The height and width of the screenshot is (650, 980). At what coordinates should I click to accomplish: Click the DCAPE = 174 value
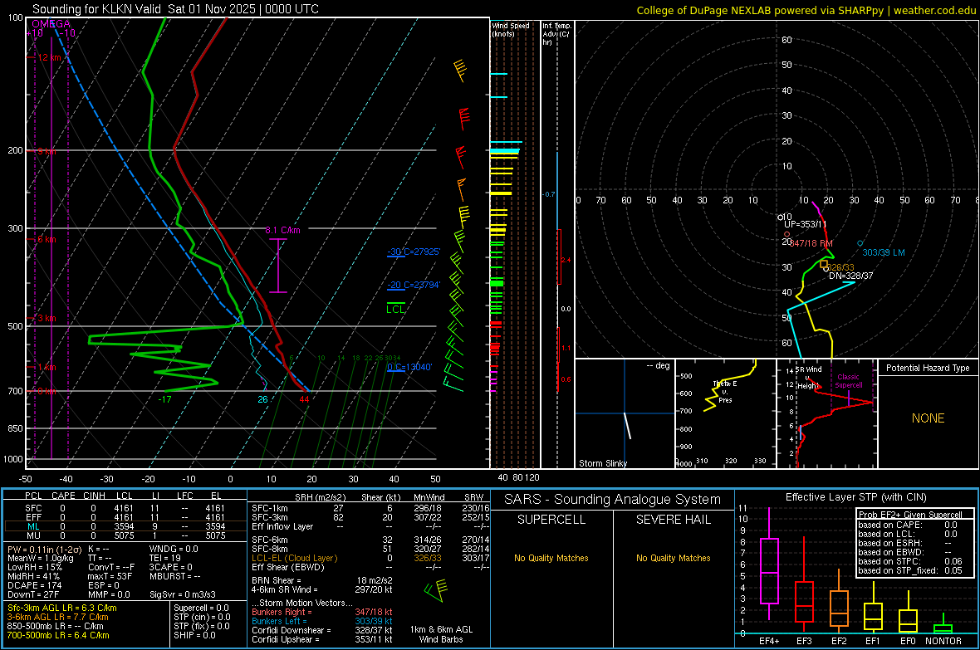34,585
